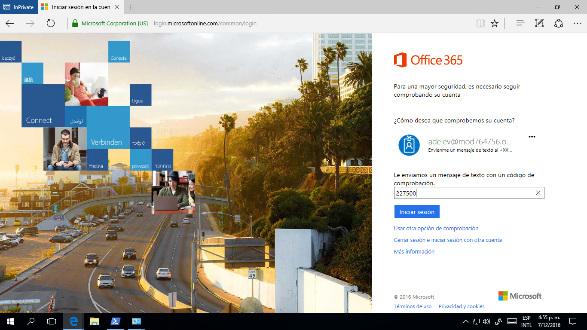The width and height of the screenshot is (587, 330).
Task: Click the Share icon in toolbar
Action: click(559, 23)
